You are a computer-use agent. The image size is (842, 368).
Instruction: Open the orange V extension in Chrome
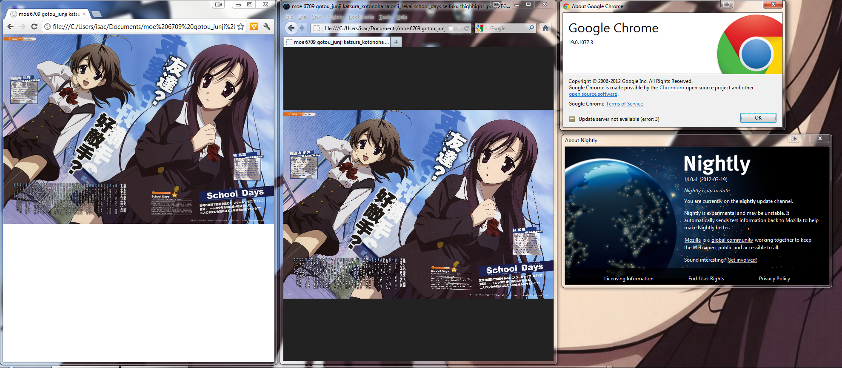(x=254, y=26)
